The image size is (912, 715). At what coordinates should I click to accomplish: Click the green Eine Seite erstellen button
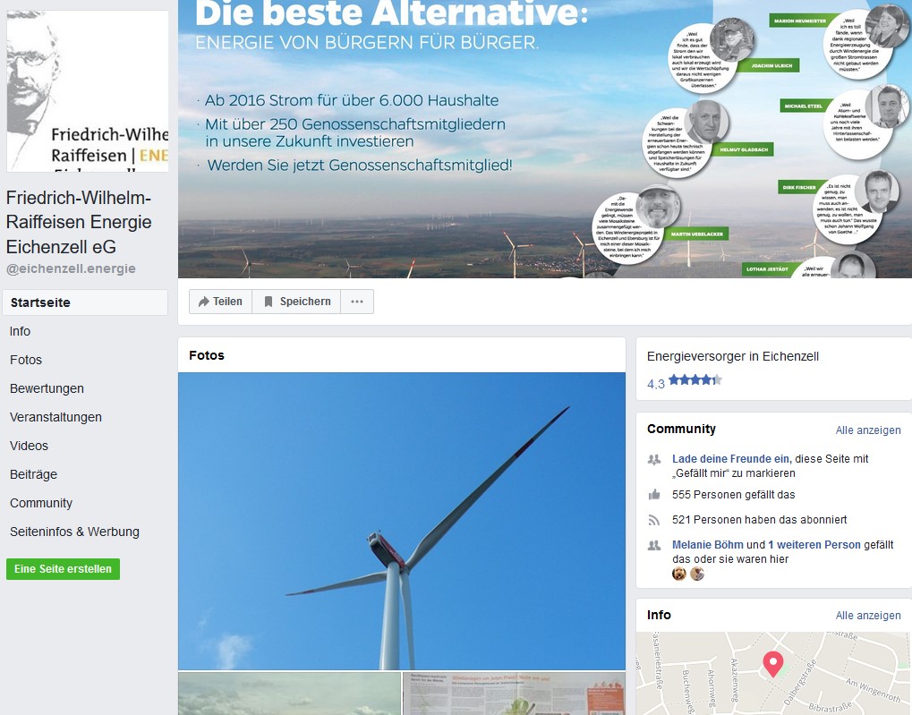tap(63, 569)
